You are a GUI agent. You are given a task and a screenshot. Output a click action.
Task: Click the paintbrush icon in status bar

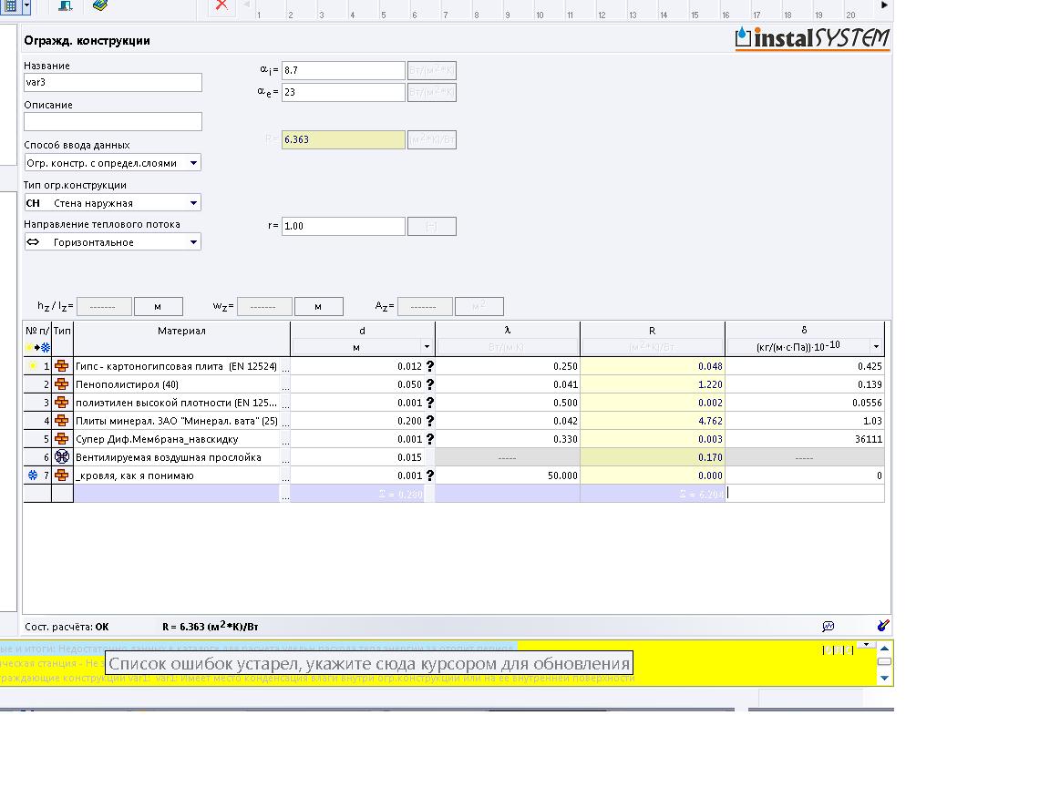coord(883,626)
